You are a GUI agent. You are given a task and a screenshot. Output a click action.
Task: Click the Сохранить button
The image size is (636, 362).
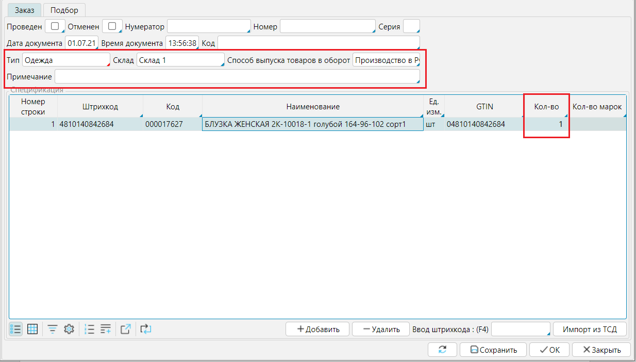coord(493,350)
